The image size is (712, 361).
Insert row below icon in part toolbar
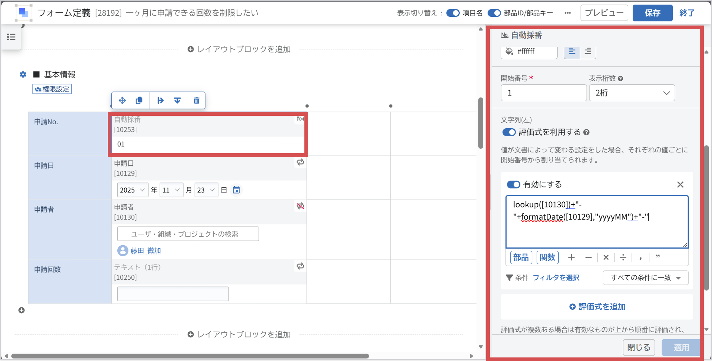coord(177,100)
